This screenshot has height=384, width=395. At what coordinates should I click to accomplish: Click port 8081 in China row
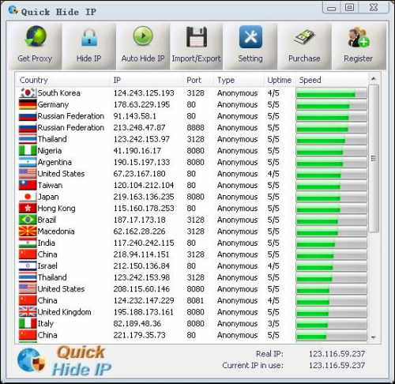point(195,300)
